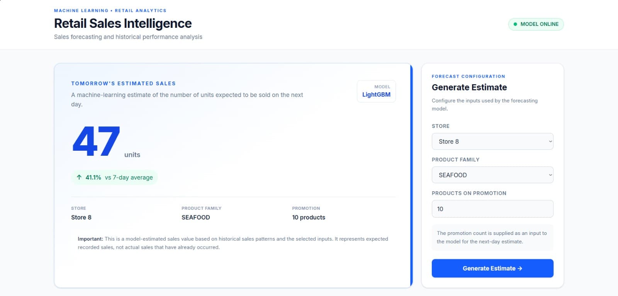Open the Store selection combo box

492,141
